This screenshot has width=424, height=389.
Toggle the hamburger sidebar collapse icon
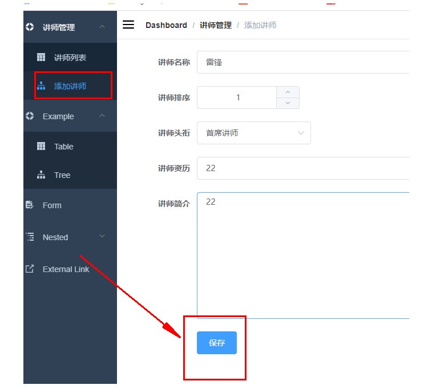point(128,25)
